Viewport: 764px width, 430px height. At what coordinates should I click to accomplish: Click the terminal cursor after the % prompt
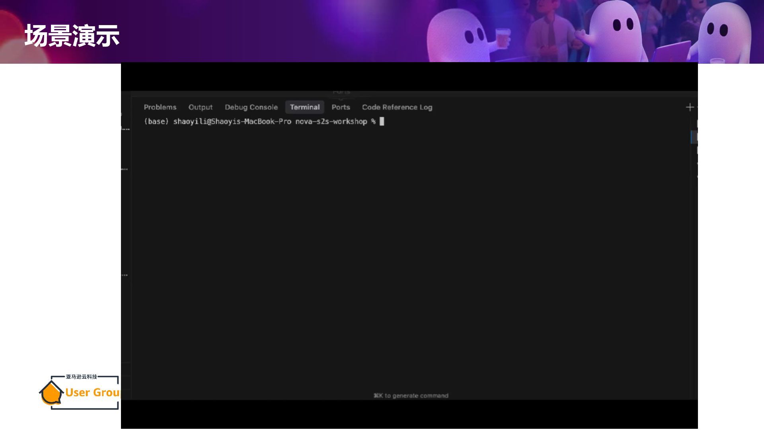pos(382,121)
